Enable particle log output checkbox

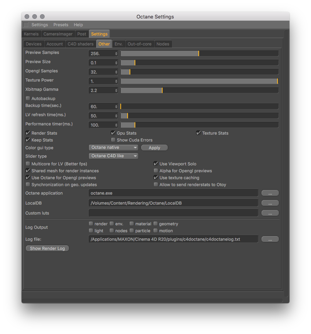131,231
